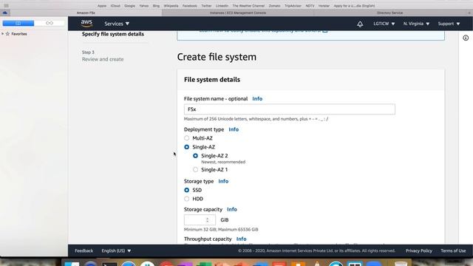The height and width of the screenshot is (266, 473).
Task: Open the Privacy Policy link
Action: click(x=419, y=250)
